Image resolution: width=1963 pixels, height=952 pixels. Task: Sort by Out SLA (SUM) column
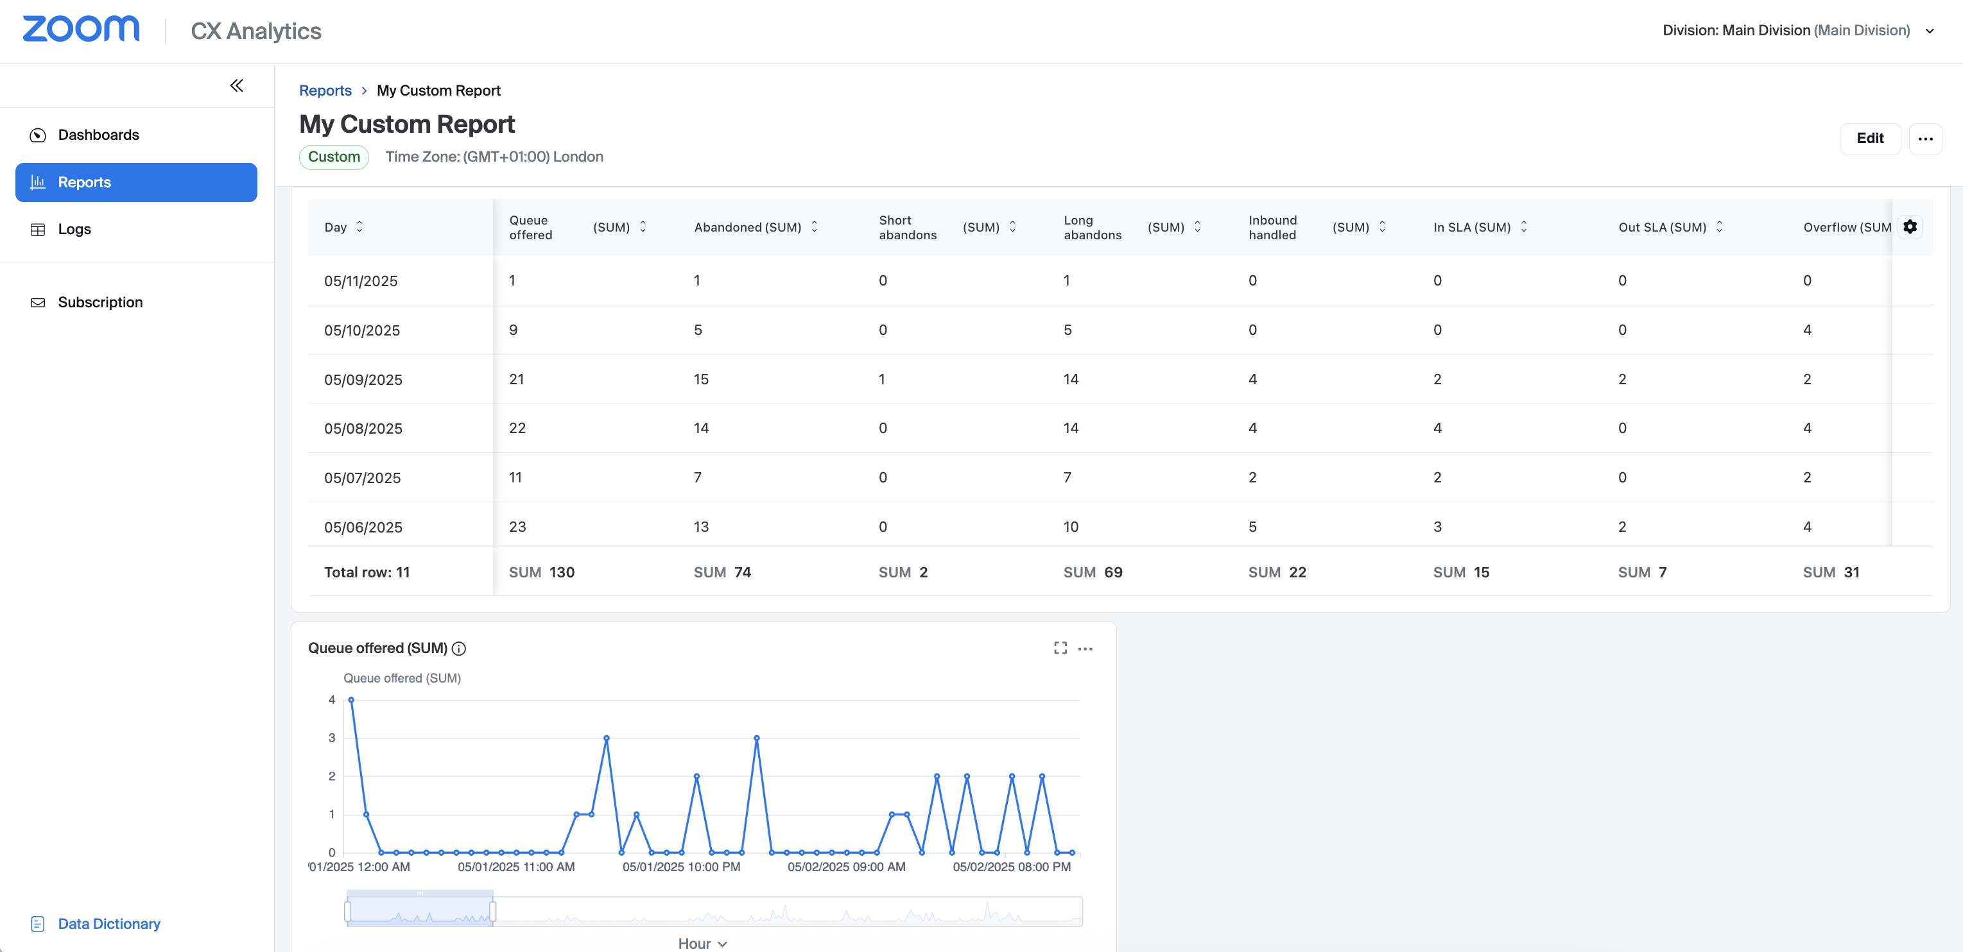click(x=1719, y=227)
